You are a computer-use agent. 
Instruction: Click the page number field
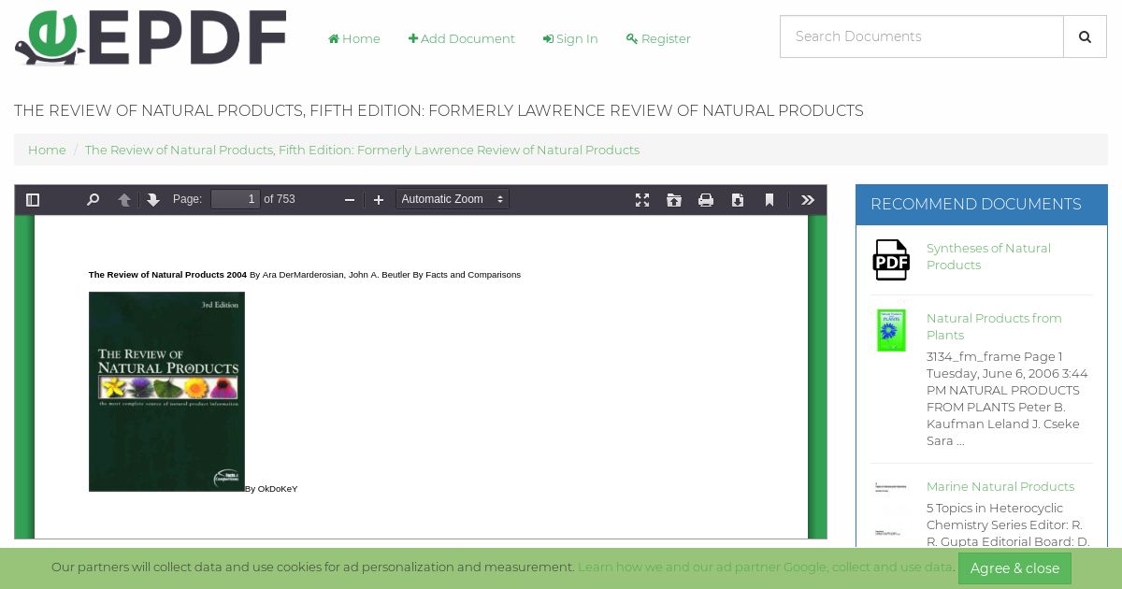coord(235,199)
